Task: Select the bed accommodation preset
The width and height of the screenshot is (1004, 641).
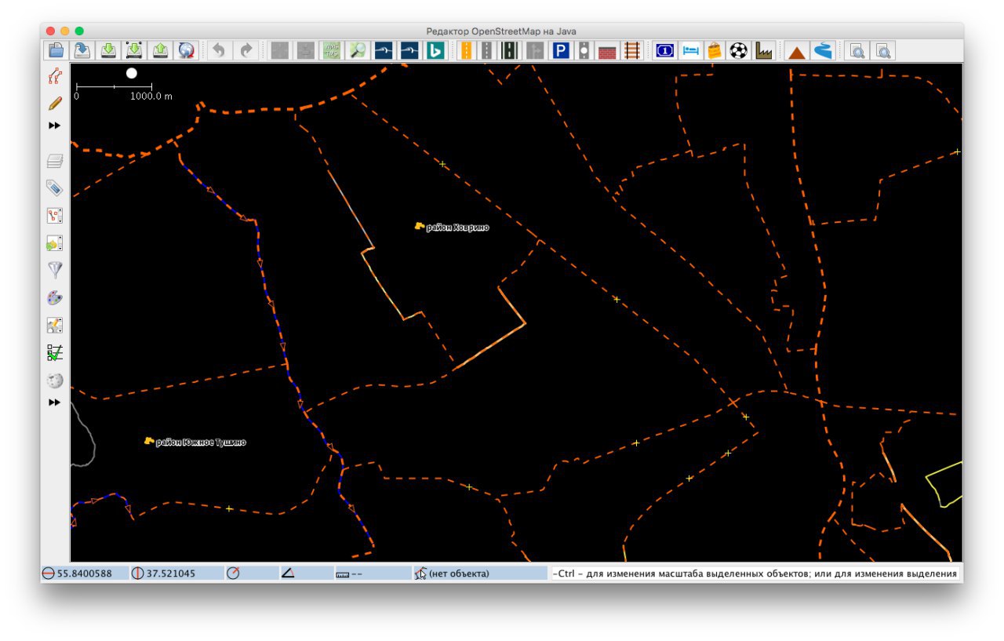Action: point(689,51)
